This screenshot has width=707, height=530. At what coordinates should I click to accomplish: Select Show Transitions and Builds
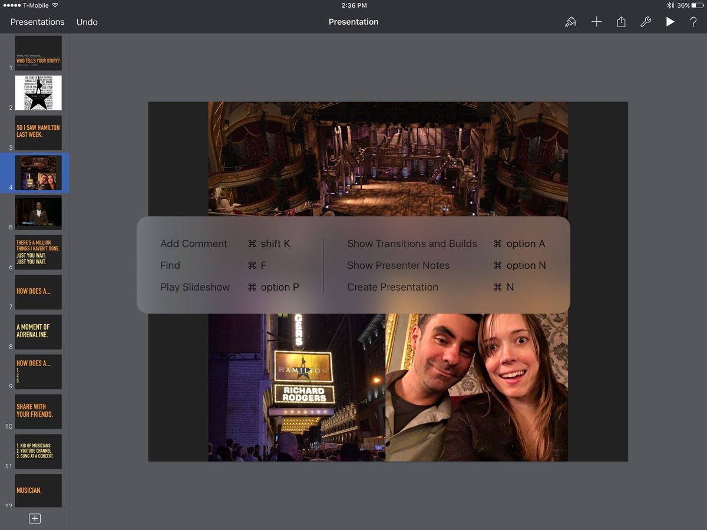tap(412, 243)
